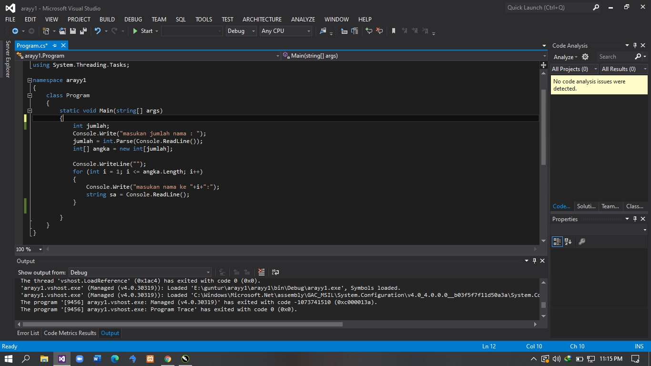Image resolution: width=651 pixels, height=366 pixels.
Task: Click the New Project toolbar icon
Action: (x=46, y=31)
